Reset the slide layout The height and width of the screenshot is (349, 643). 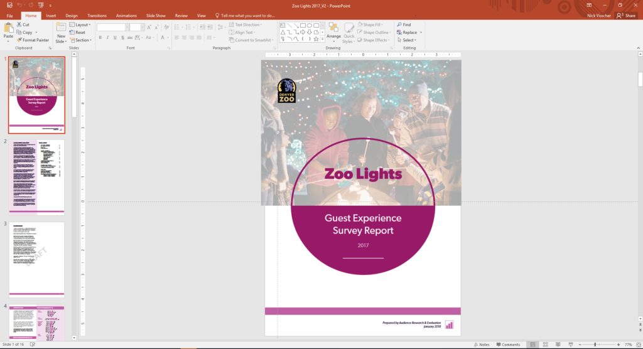[x=77, y=33]
